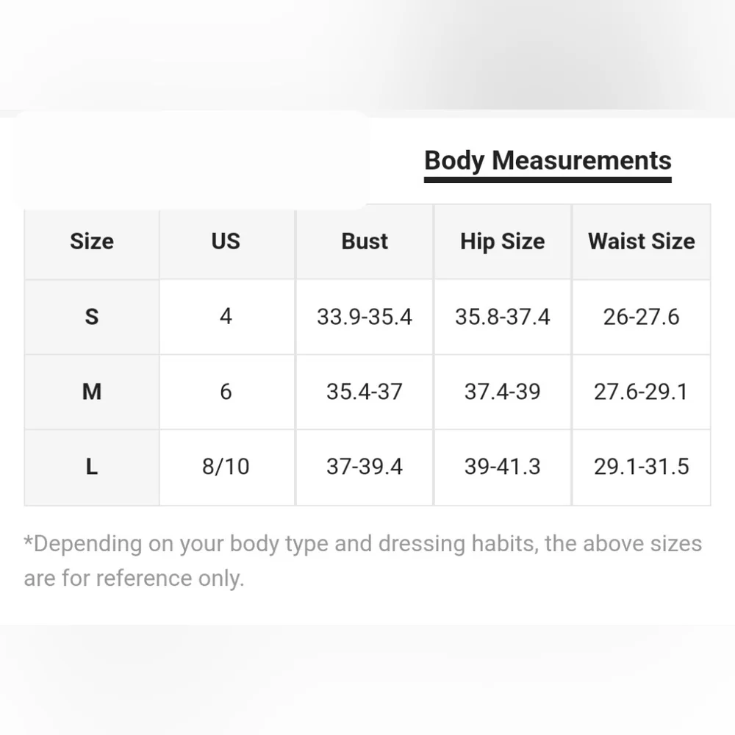Image resolution: width=735 pixels, height=735 pixels.
Task: Select the S size row label
Action: [92, 317]
